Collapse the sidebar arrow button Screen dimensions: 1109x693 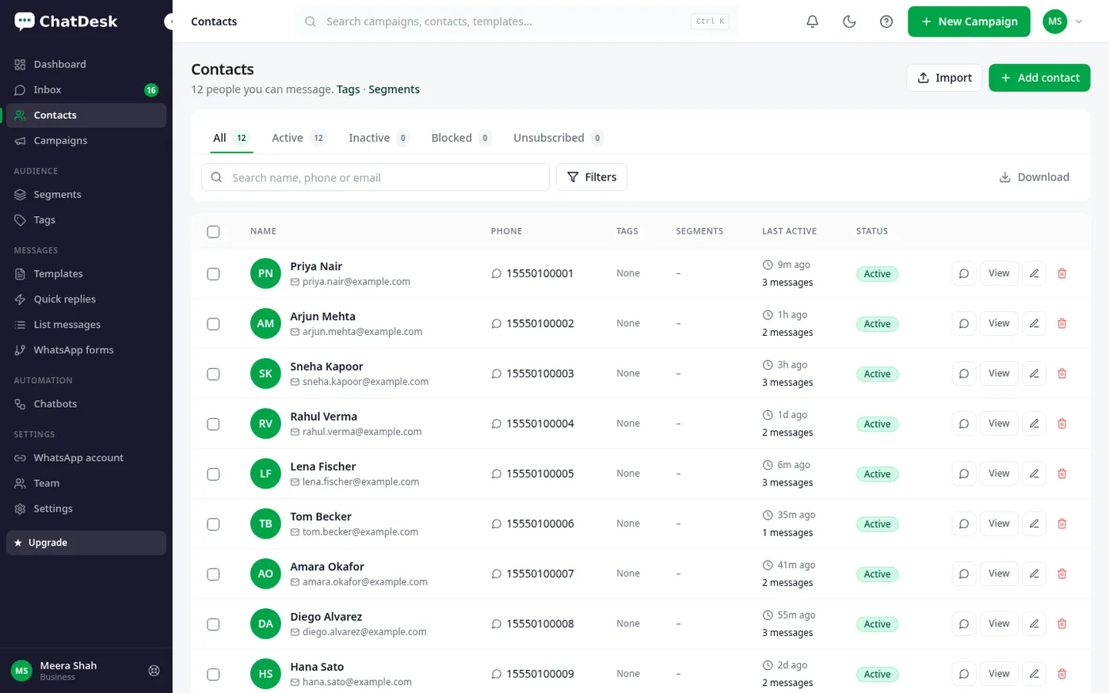(x=169, y=21)
